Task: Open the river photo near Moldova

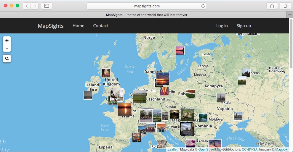Action: tap(203, 118)
